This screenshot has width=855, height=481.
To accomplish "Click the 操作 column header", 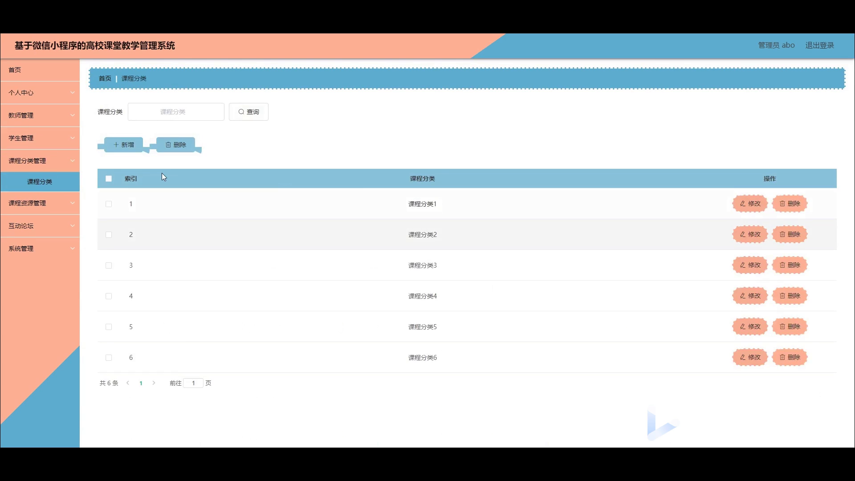I will coord(769,179).
